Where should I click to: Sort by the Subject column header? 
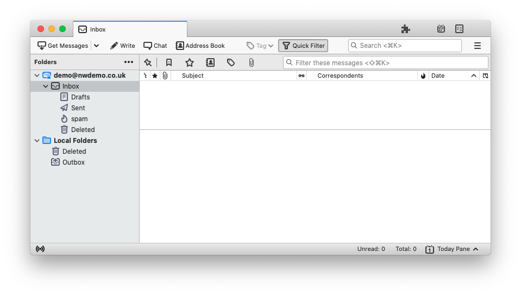[234, 76]
